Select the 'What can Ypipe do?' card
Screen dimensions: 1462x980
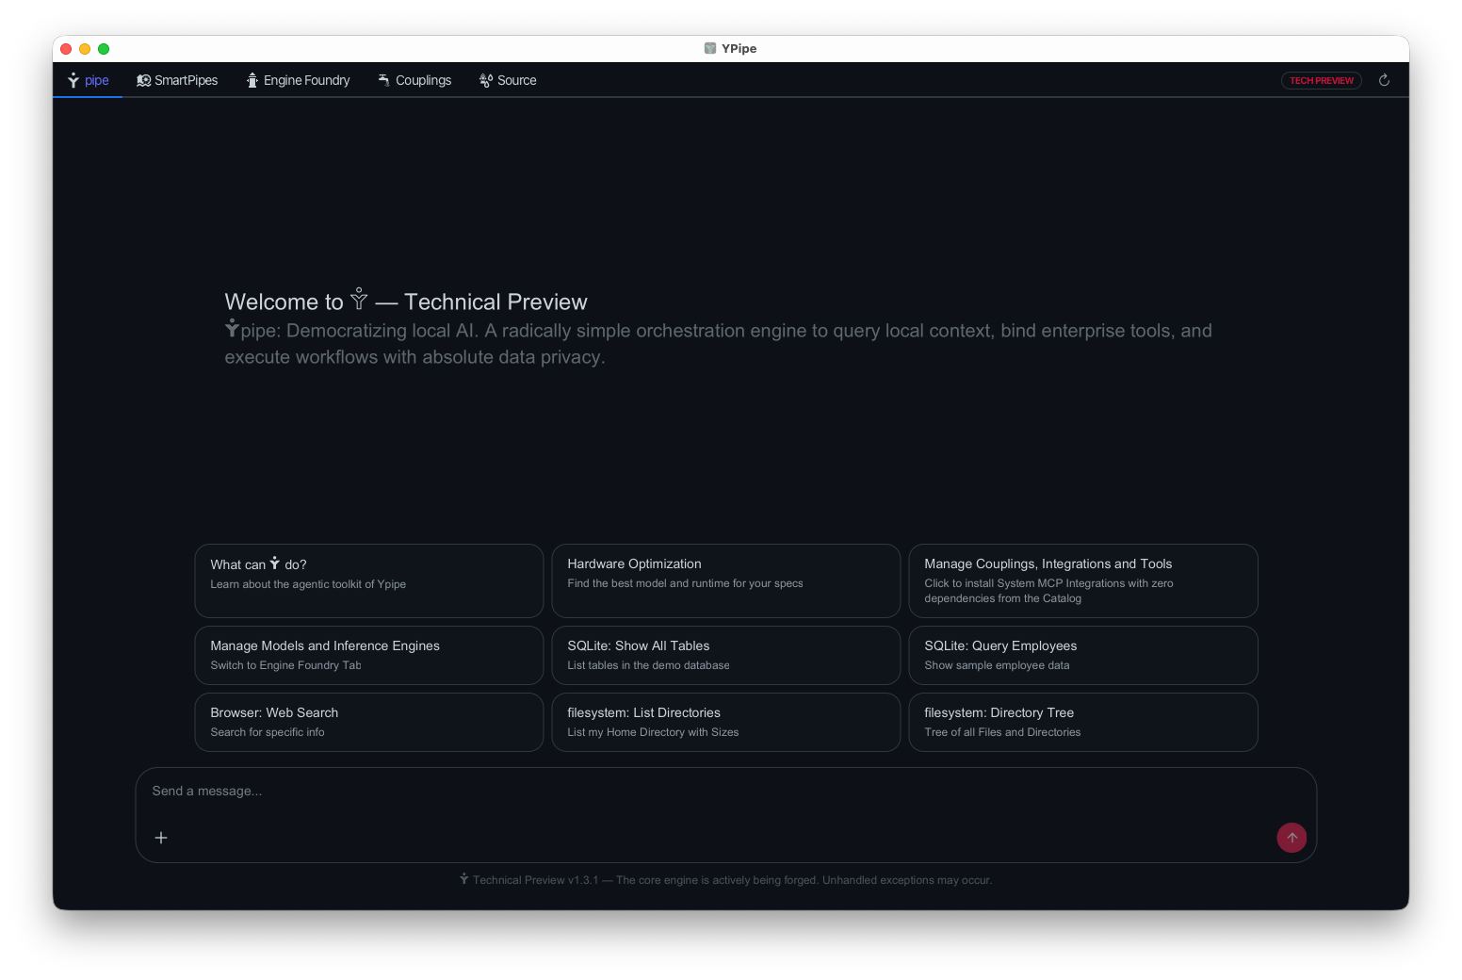pyautogui.click(x=368, y=580)
